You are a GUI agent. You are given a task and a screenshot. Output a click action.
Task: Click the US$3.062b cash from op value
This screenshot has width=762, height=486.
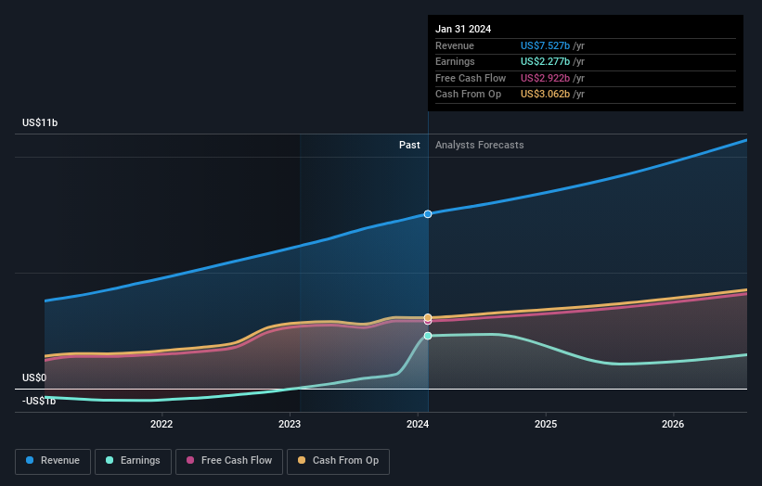545,95
